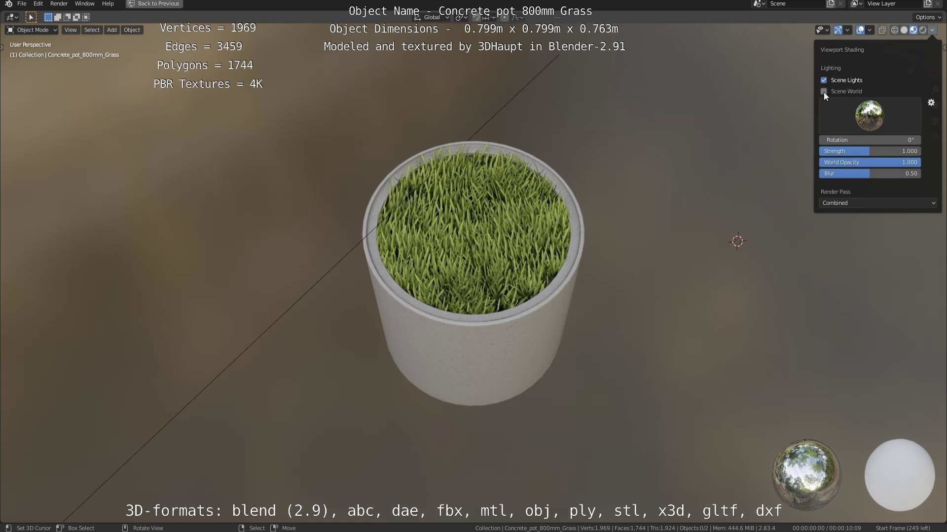Switch to material preview shading
Viewport: 947px width, 532px height.
(913, 30)
